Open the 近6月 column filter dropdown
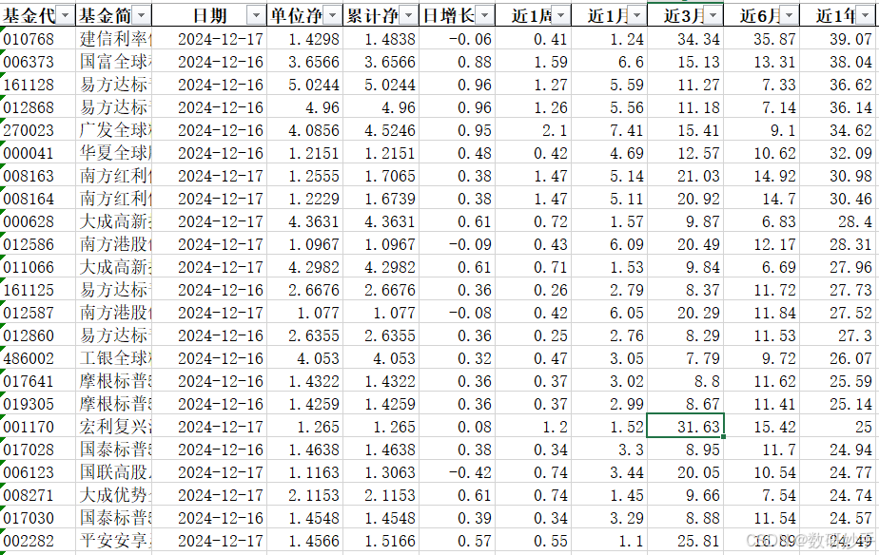The image size is (879, 555). (x=790, y=16)
